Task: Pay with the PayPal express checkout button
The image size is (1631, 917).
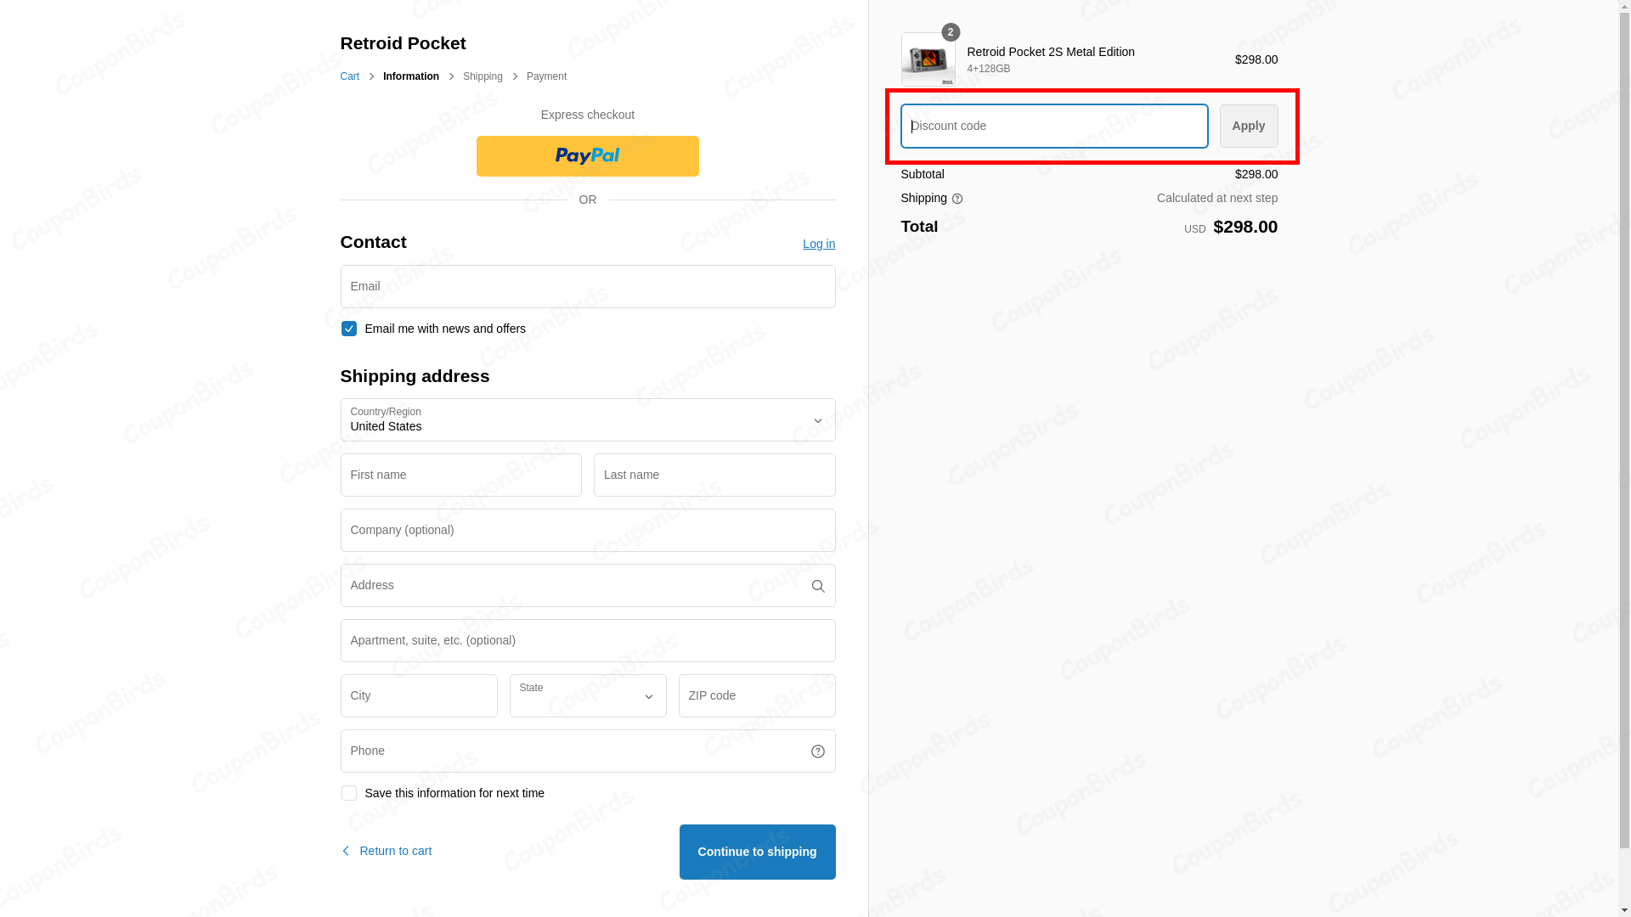Action: [587, 155]
